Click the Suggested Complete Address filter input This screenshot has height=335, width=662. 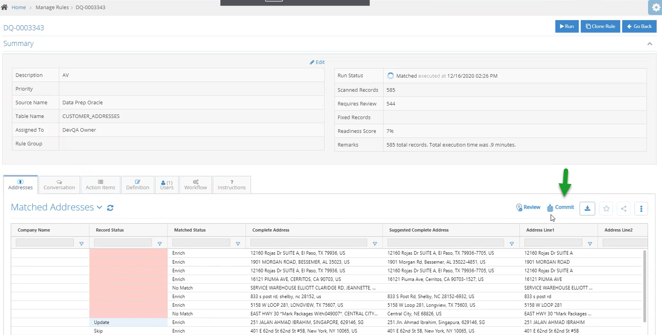446,242
